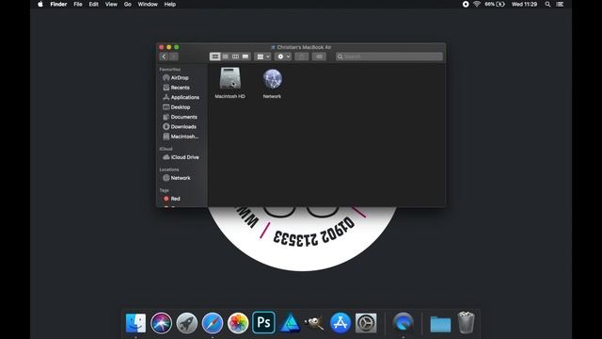Launch Photoshop from the Dock
This screenshot has height=339, width=602.
pyautogui.click(x=263, y=322)
